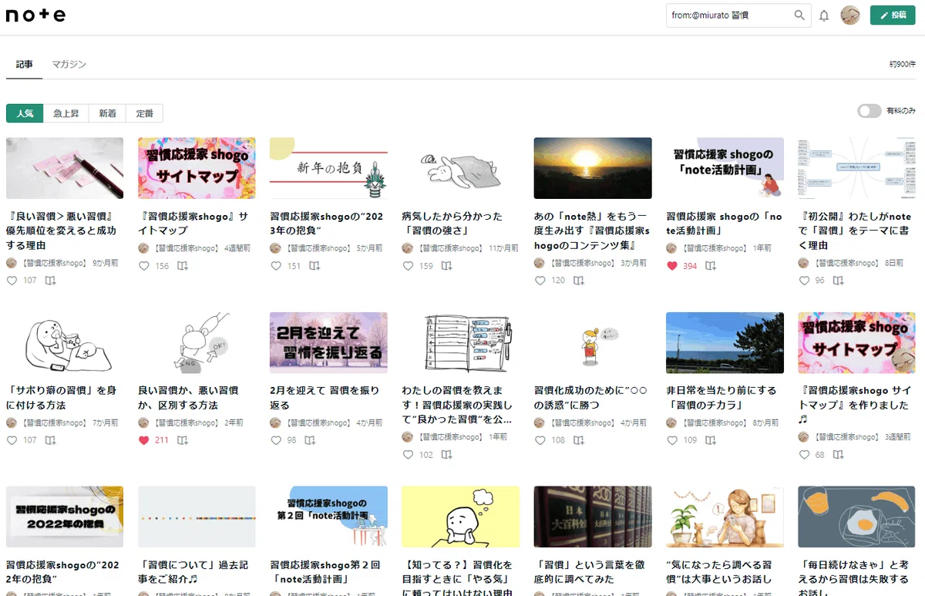925x596 pixels.
Task: Like the 習慣の強さ article with 159 likes
Action: pos(408,266)
